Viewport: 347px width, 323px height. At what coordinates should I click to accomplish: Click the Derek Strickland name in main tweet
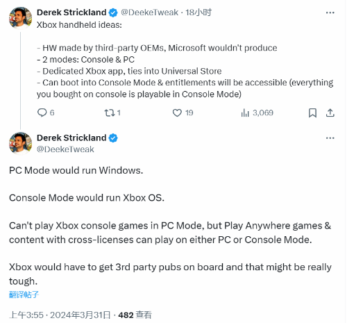pyautogui.click(x=71, y=138)
